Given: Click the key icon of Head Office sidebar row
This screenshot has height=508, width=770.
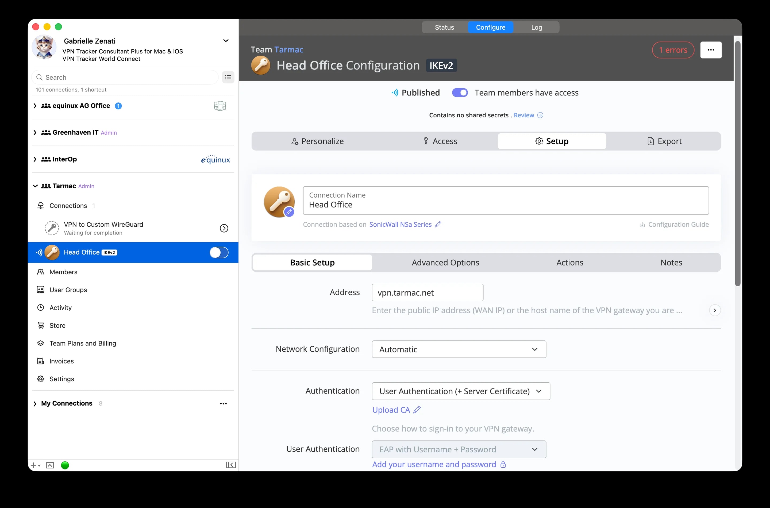Looking at the screenshot, I should coord(52,252).
